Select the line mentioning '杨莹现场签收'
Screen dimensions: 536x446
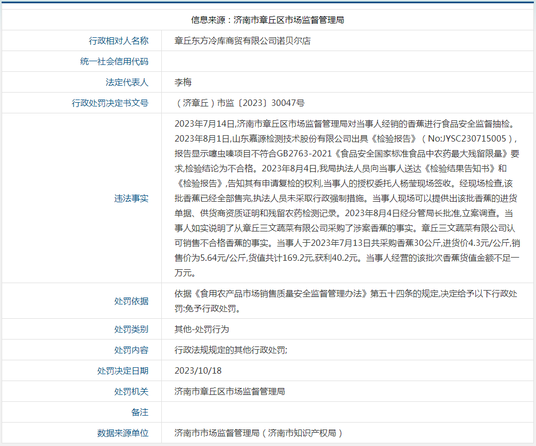pos(343,184)
